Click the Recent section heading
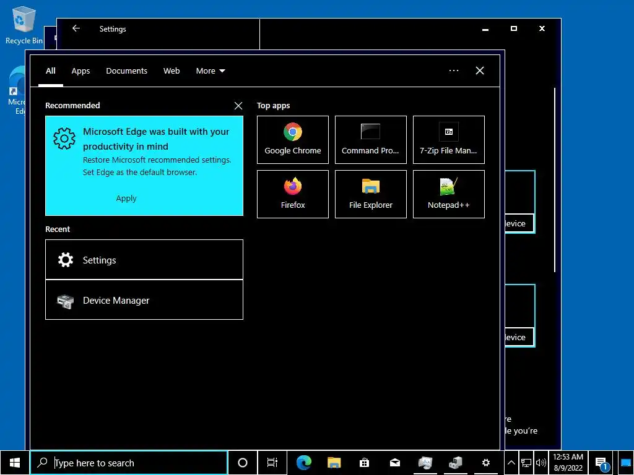The height and width of the screenshot is (475, 634). [x=58, y=229]
